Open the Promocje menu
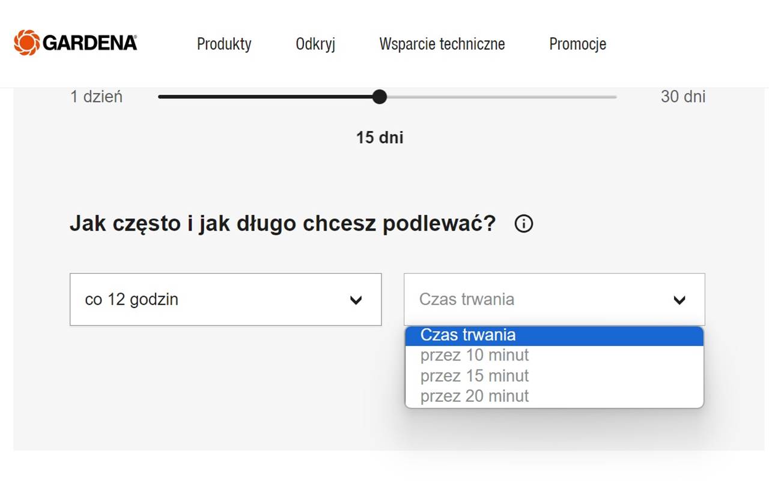This screenshot has width=769, height=504. [x=577, y=44]
